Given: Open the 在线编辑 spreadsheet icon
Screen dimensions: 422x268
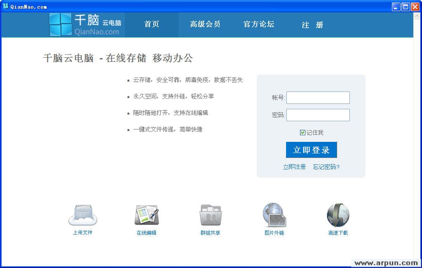Looking at the screenshot, I should (147, 215).
